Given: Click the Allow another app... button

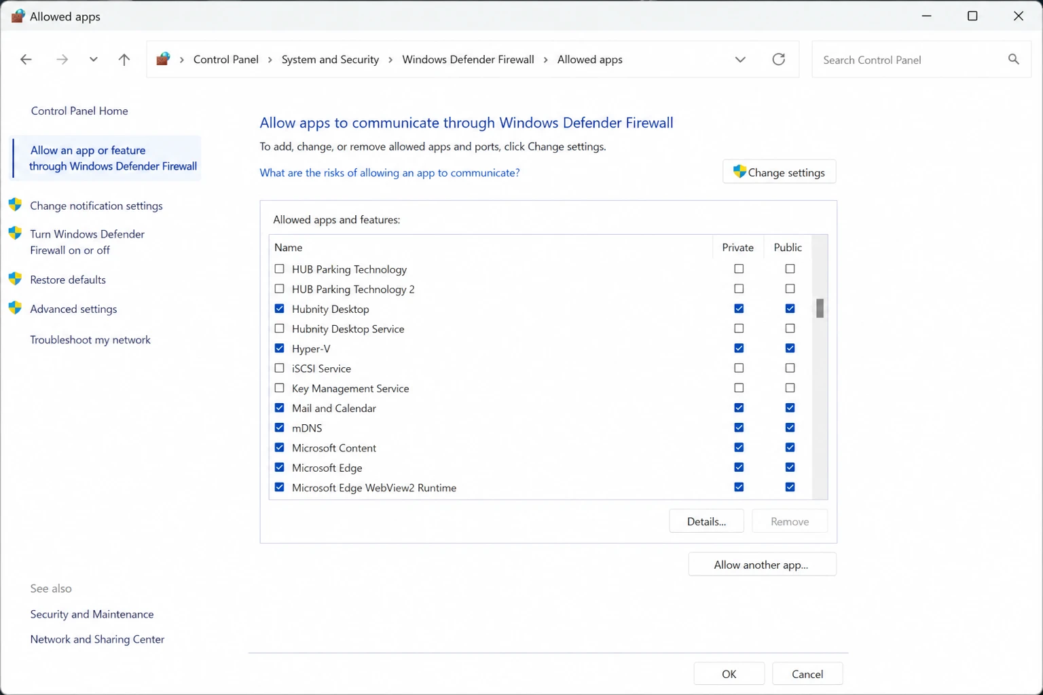Looking at the screenshot, I should [762, 564].
